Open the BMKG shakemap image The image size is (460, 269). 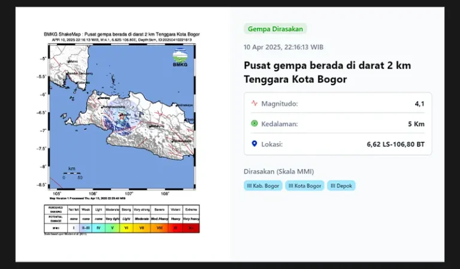(122, 132)
